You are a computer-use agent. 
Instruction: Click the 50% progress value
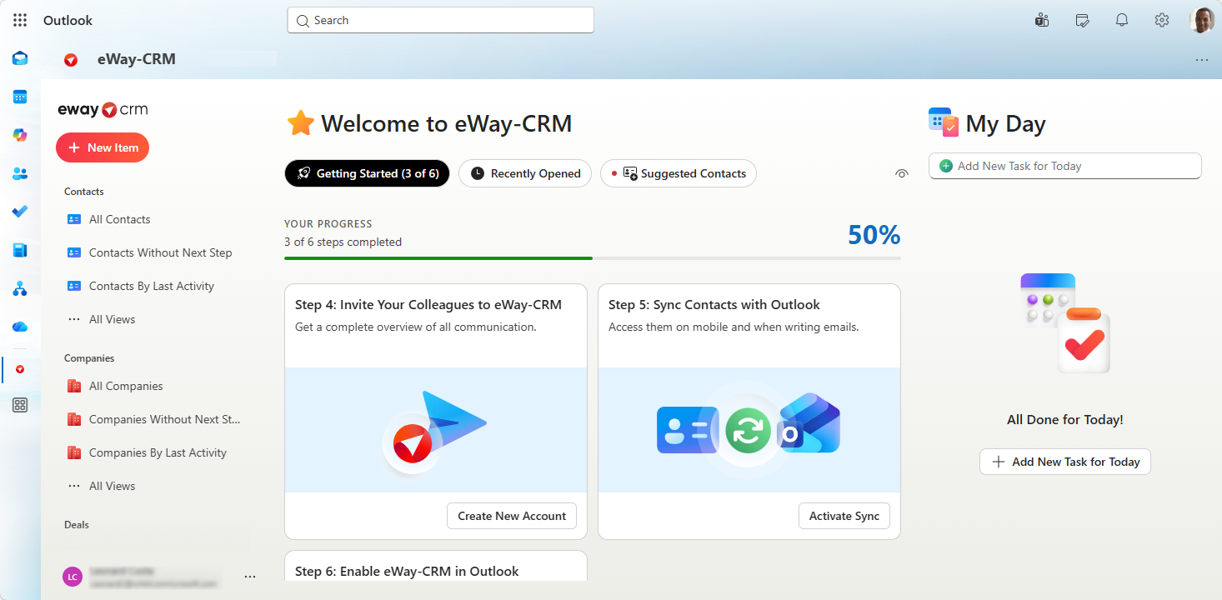874,235
